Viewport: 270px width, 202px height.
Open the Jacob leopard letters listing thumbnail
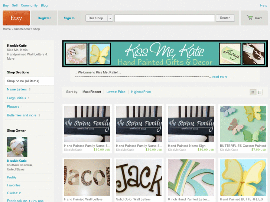87,178
